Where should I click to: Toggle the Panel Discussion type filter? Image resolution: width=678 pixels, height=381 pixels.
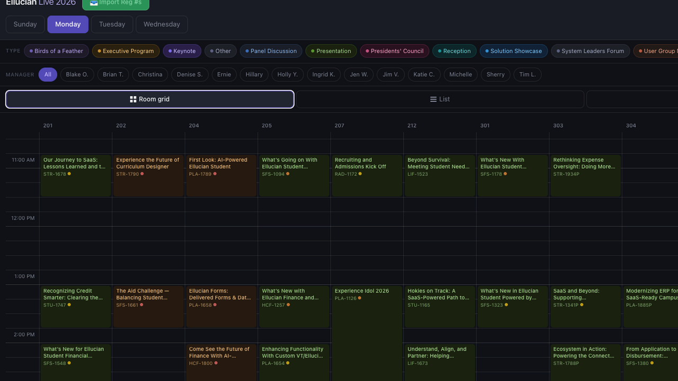click(x=271, y=51)
